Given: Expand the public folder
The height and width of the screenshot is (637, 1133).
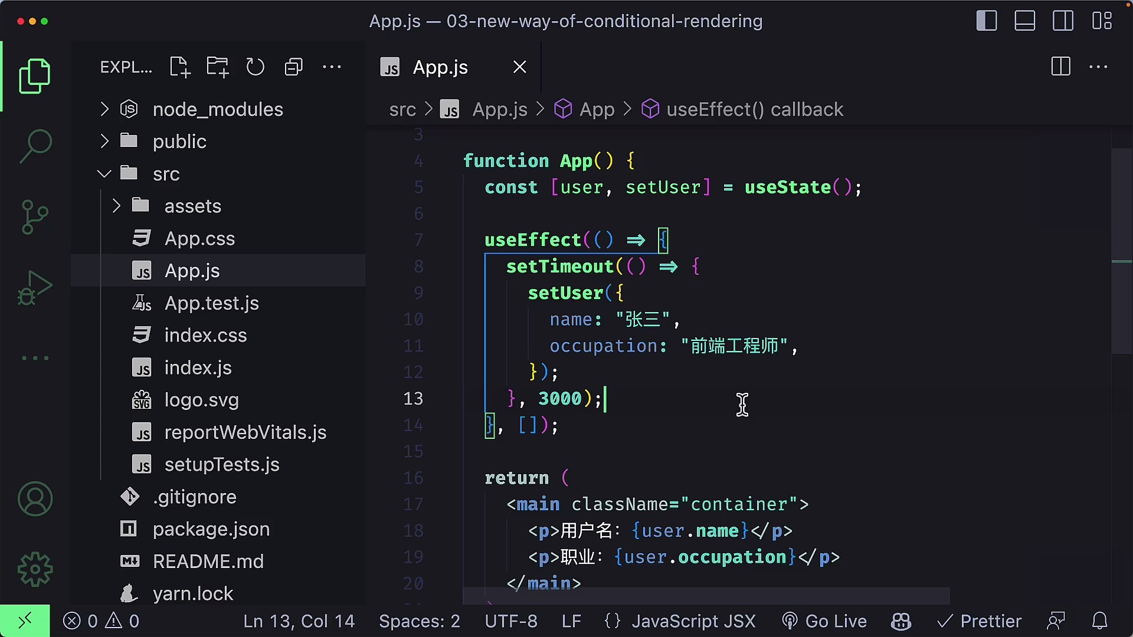Looking at the screenshot, I should tap(218, 142).
